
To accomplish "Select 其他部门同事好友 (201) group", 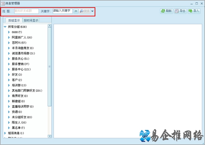I will 27,91.
